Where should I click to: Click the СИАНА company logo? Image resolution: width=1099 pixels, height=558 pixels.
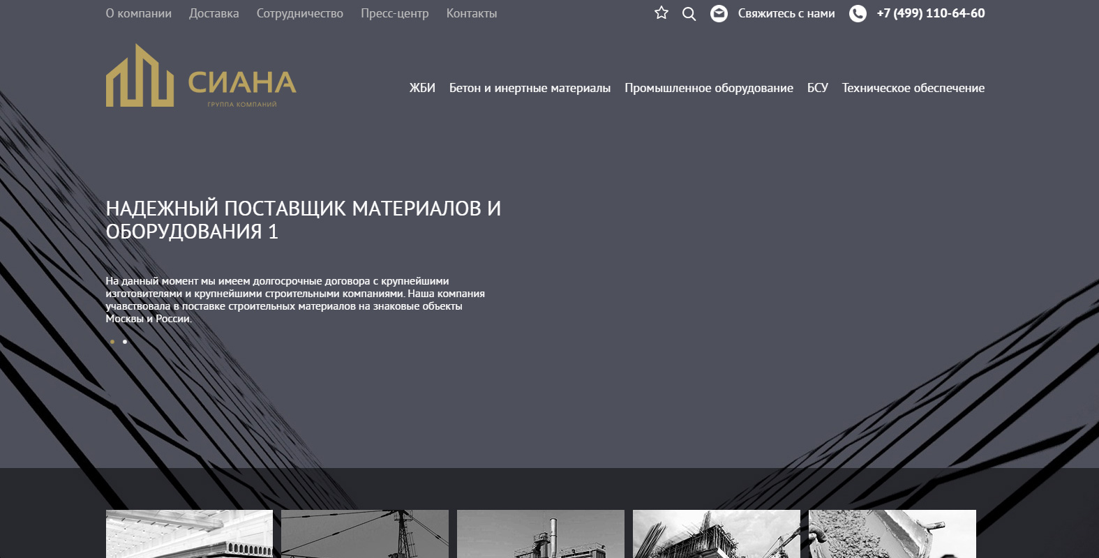[x=201, y=76]
